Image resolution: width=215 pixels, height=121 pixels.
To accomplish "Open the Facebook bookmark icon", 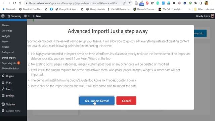I will pyautogui.click(x=51, y=9).
